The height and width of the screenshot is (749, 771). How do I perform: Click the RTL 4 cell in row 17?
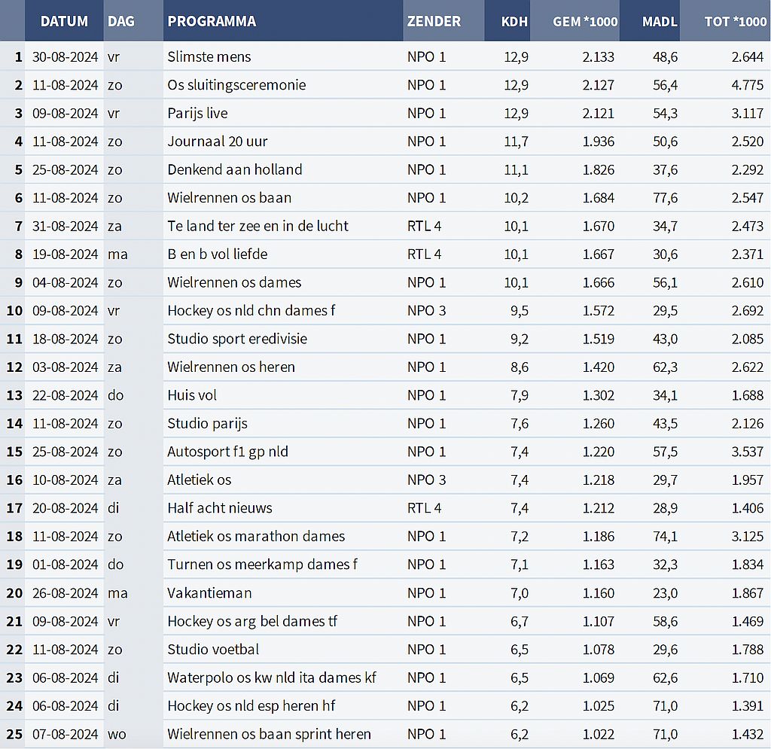click(x=425, y=508)
